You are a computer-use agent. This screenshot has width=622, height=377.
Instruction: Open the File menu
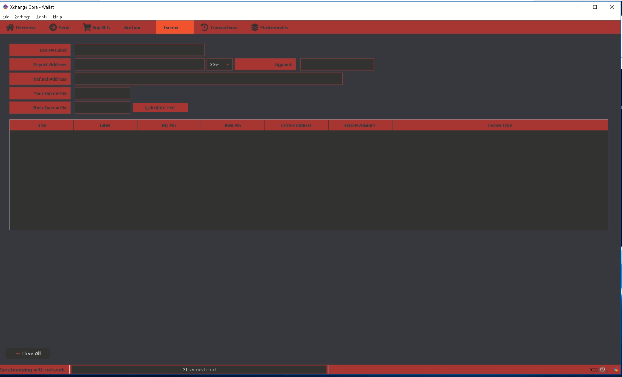tap(6, 17)
